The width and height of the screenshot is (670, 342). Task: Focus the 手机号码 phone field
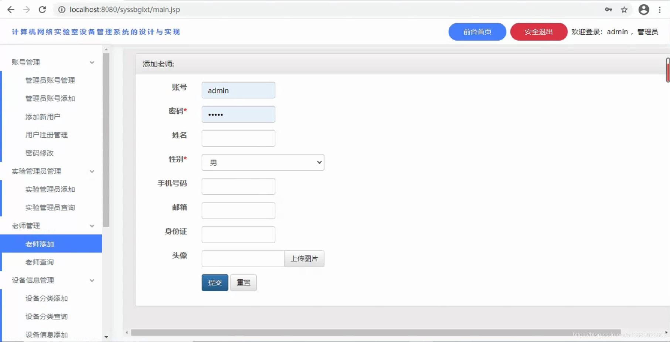click(238, 186)
